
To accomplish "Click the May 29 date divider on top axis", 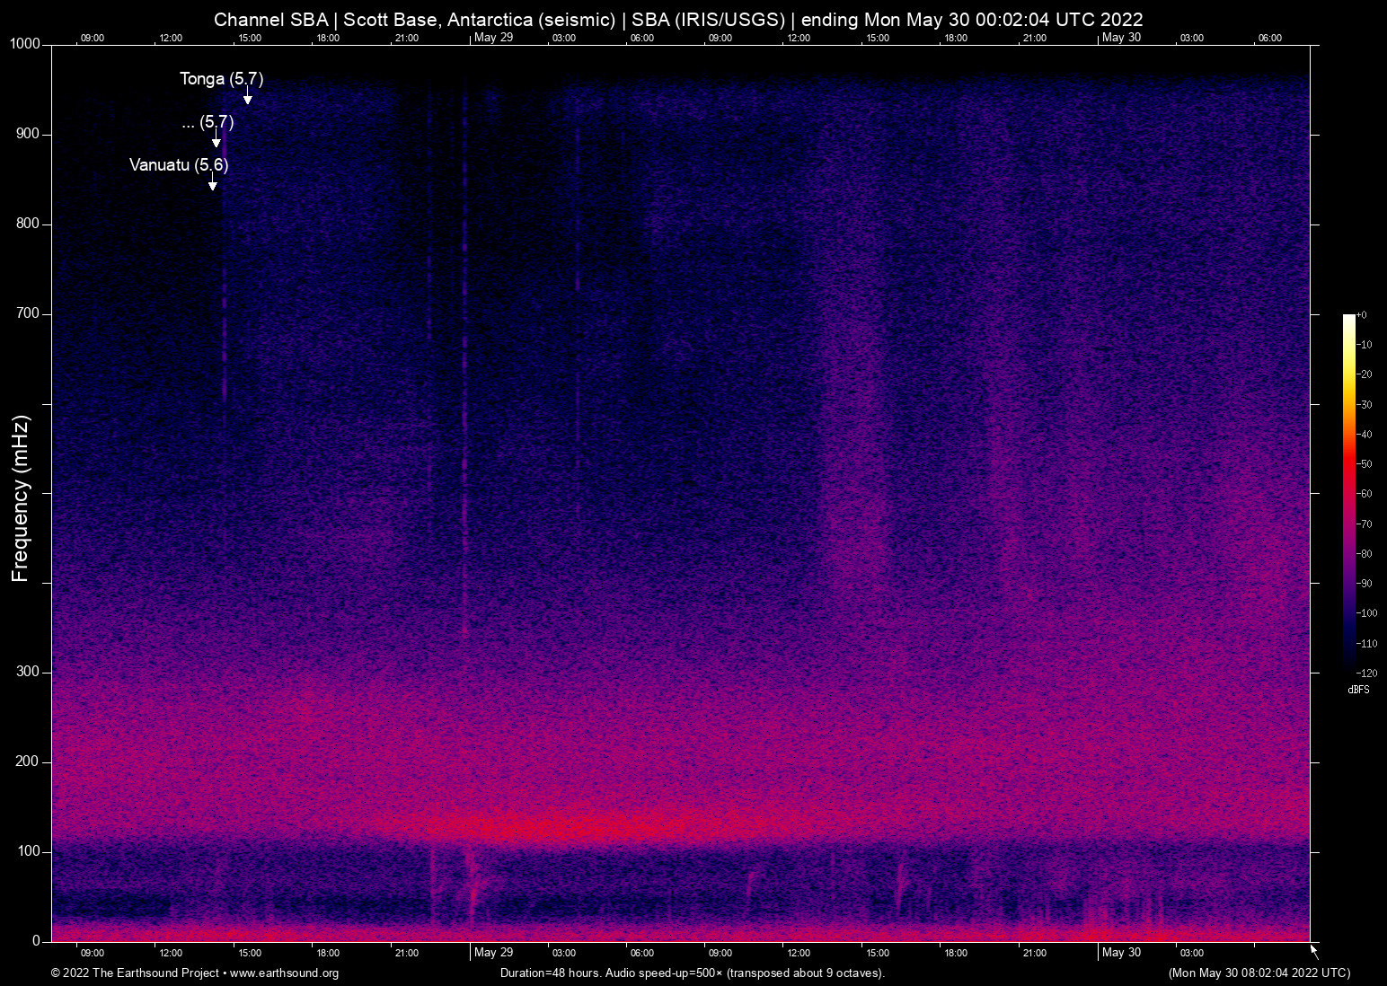I will tap(493, 37).
